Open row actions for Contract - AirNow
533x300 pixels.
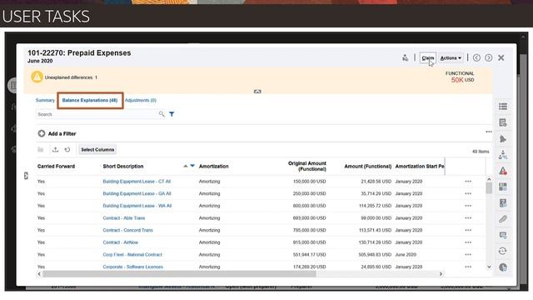point(468,242)
